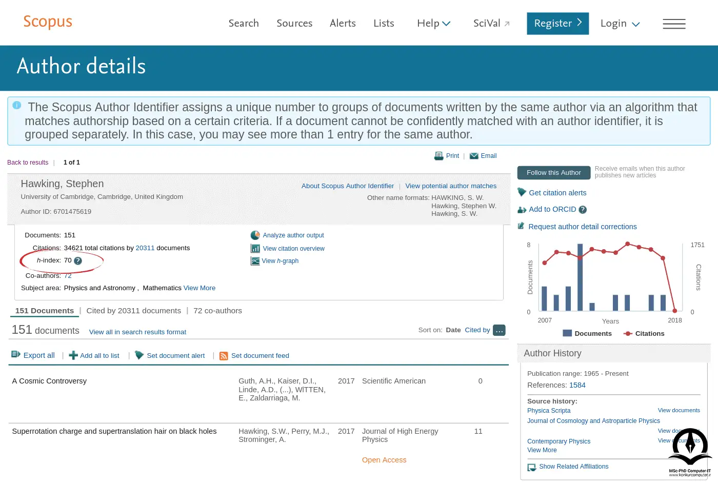Click the info icon in the notice banner

tap(16, 105)
